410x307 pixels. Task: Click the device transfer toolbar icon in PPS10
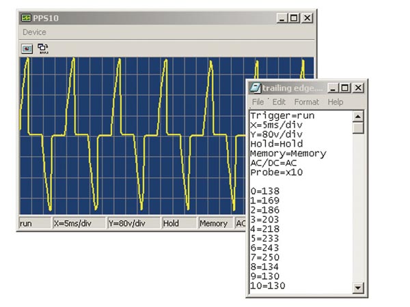[x=43, y=48]
